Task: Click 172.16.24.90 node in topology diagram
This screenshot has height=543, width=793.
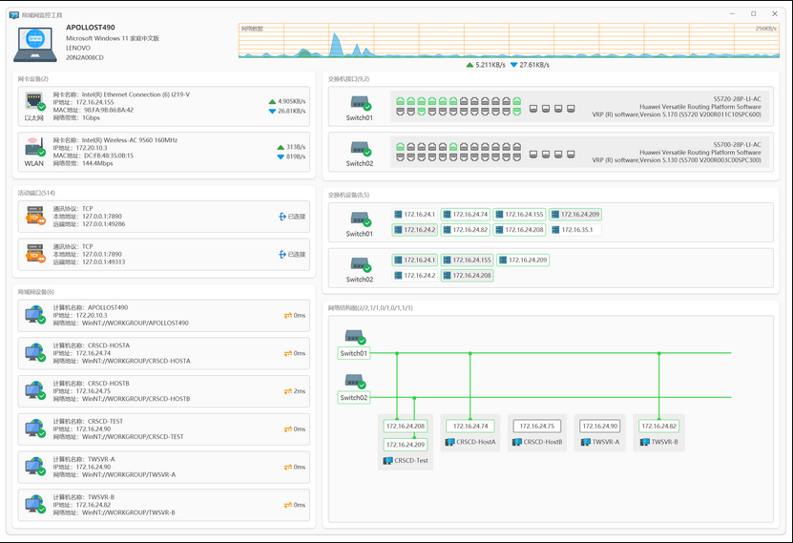Action: tap(600, 427)
